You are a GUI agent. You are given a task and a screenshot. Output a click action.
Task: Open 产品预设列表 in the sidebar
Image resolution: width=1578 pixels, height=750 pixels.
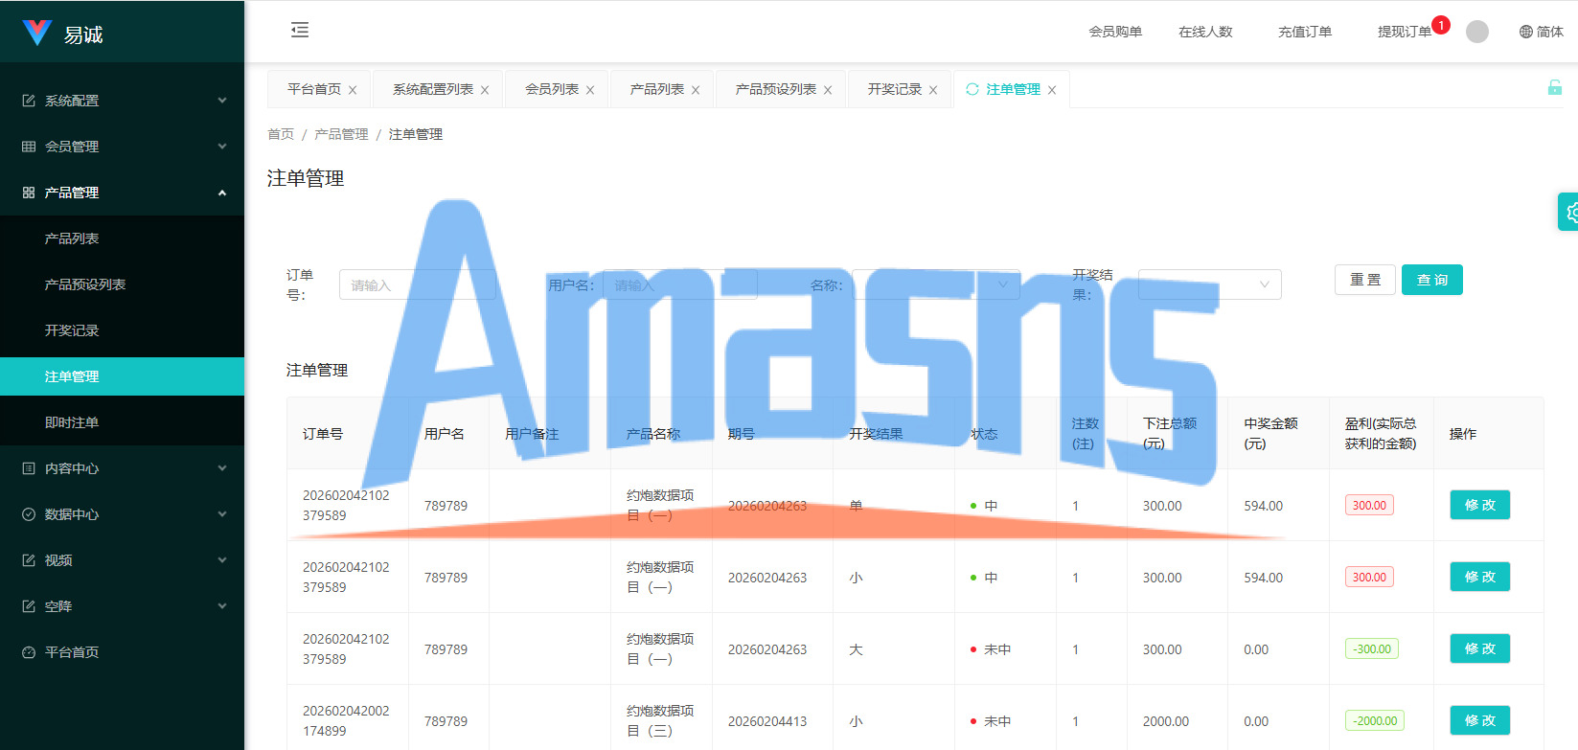(123, 284)
